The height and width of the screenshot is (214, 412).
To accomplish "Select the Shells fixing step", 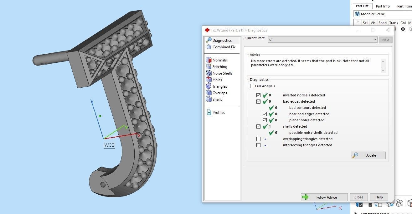I will pyautogui.click(x=214, y=99).
